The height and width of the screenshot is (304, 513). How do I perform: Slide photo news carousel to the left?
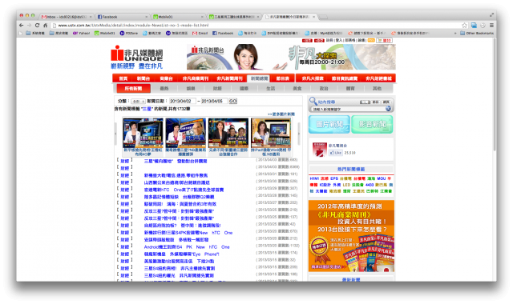tap(115, 134)
